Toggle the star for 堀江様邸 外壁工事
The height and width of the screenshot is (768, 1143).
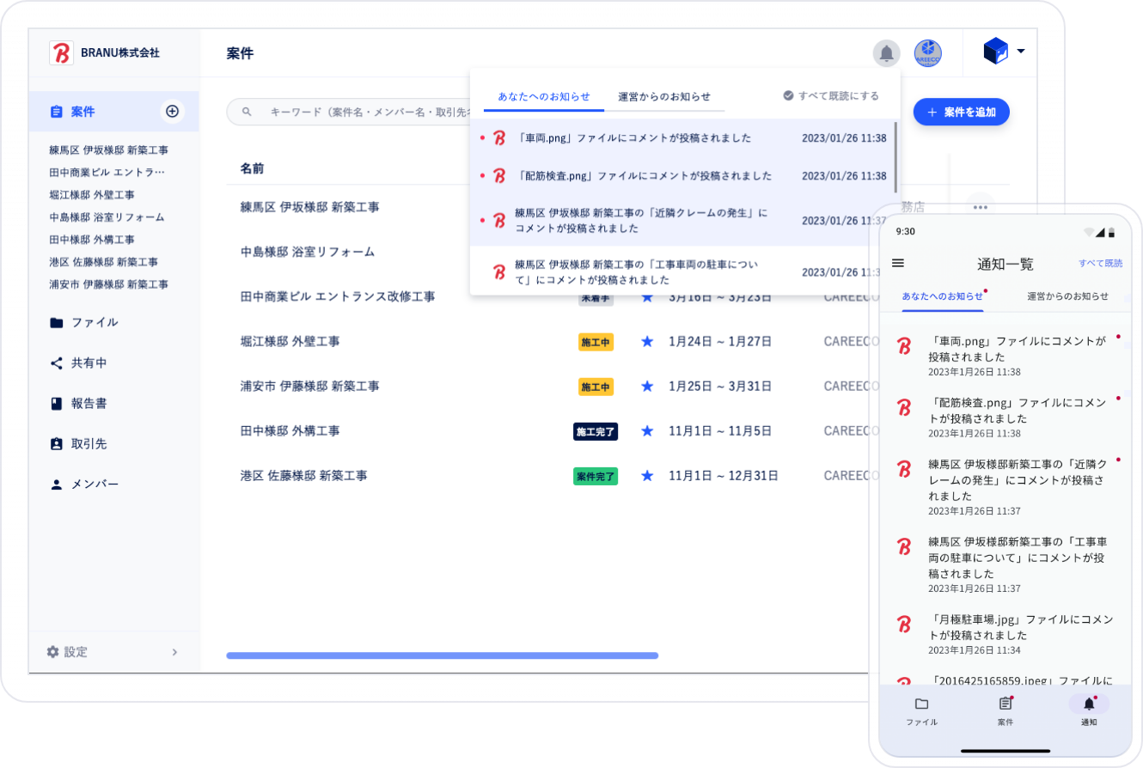coord(646,341)
